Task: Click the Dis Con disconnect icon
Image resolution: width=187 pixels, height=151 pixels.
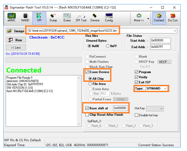Action: click(x=173, y=18)
